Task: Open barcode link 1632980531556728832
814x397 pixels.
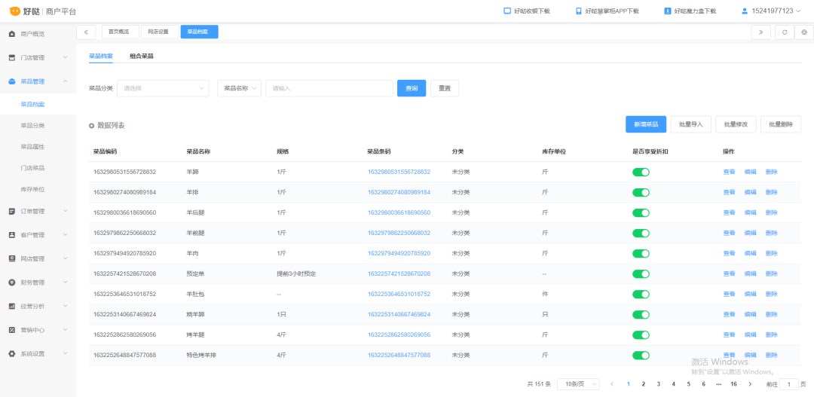Action: click(399, 172)
